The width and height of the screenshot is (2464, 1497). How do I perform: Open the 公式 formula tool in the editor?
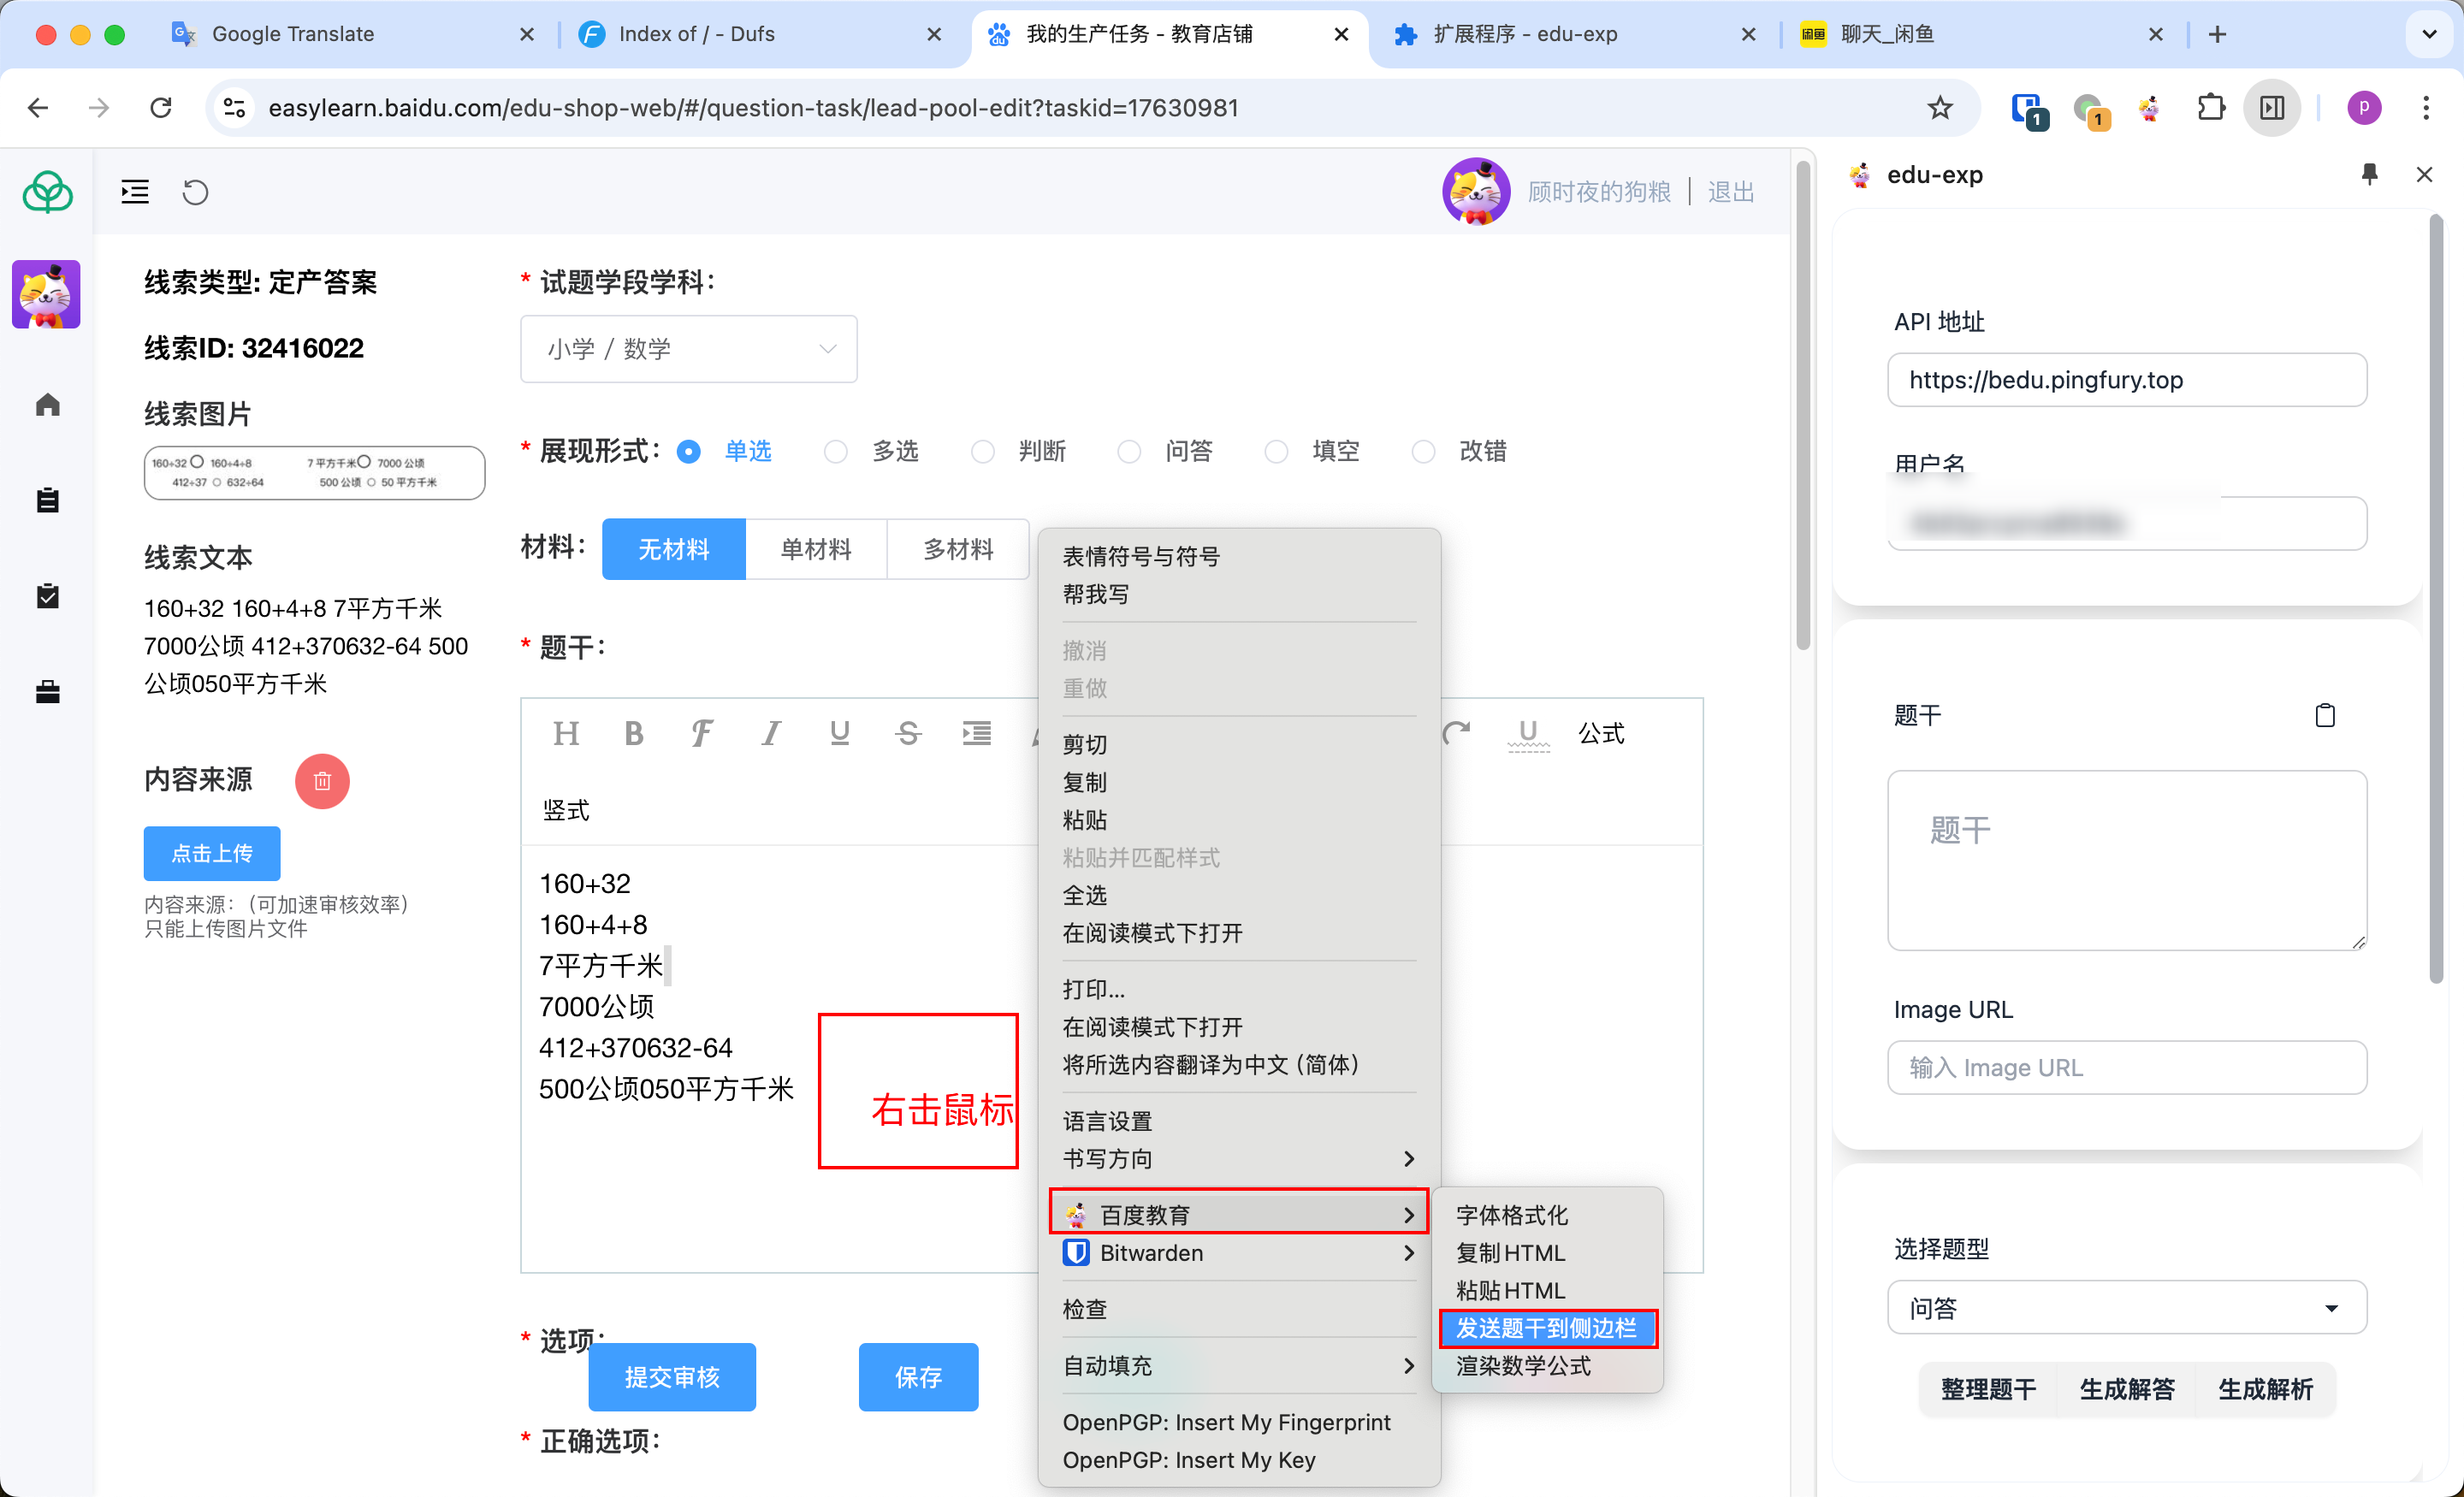pyautogui.click(x=1600, y=733)
